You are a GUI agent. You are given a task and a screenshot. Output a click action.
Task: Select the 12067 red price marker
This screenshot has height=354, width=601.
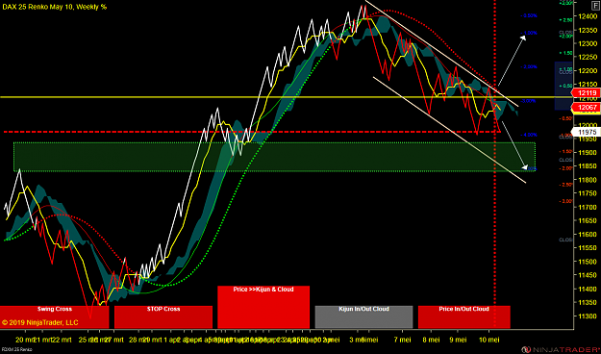pyautogui.click(x=586, y=108)
